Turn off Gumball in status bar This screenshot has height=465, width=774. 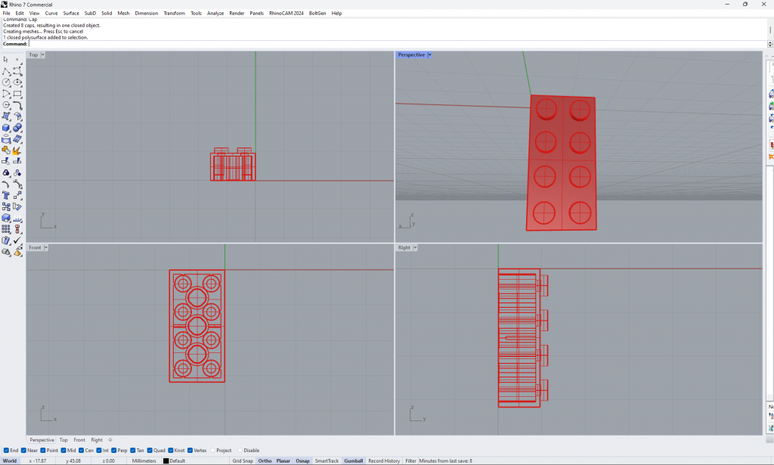click(353, 460)
